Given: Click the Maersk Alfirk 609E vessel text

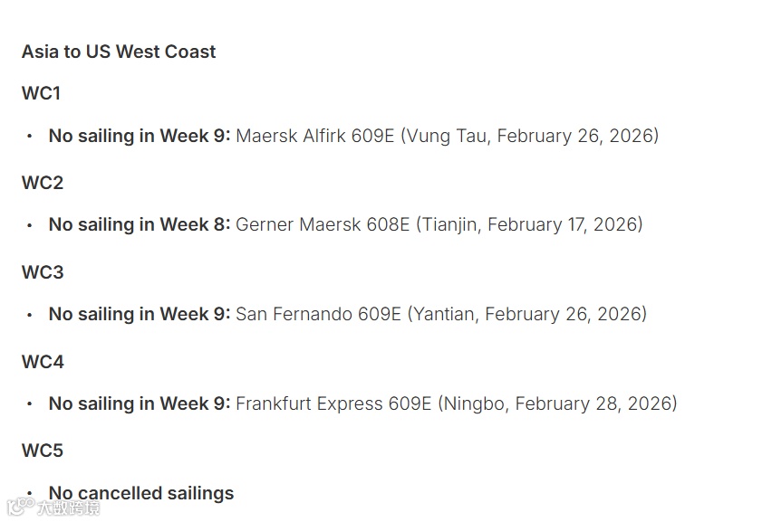Looking at the screenshot, I should pos(315,136).
